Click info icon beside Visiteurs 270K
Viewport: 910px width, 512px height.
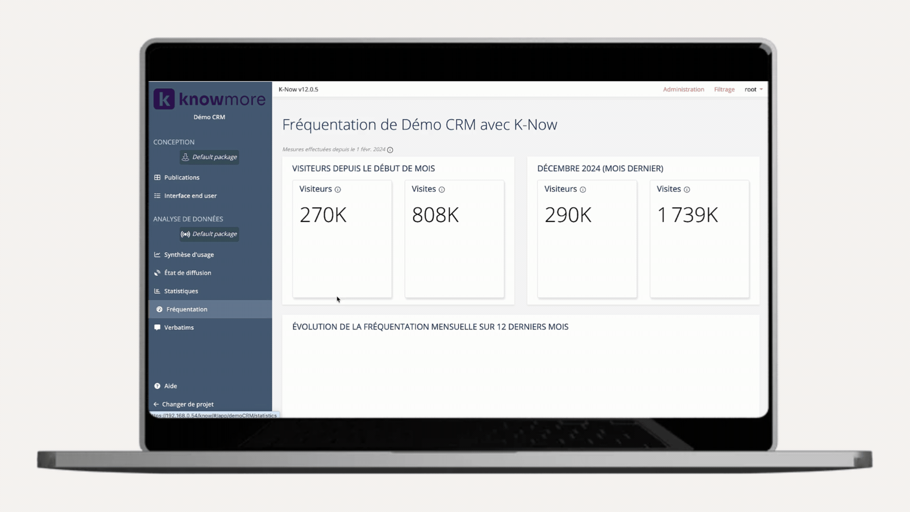coord(337,190)
